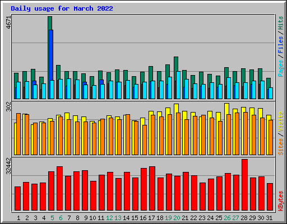
Task: Click the 302 visits axis label
Action: tap(8, 106)
